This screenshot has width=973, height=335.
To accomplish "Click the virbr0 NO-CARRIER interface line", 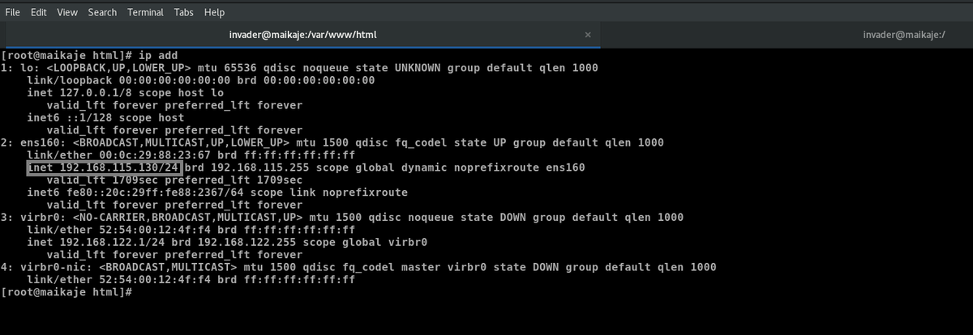I will [x=342, y=217].
